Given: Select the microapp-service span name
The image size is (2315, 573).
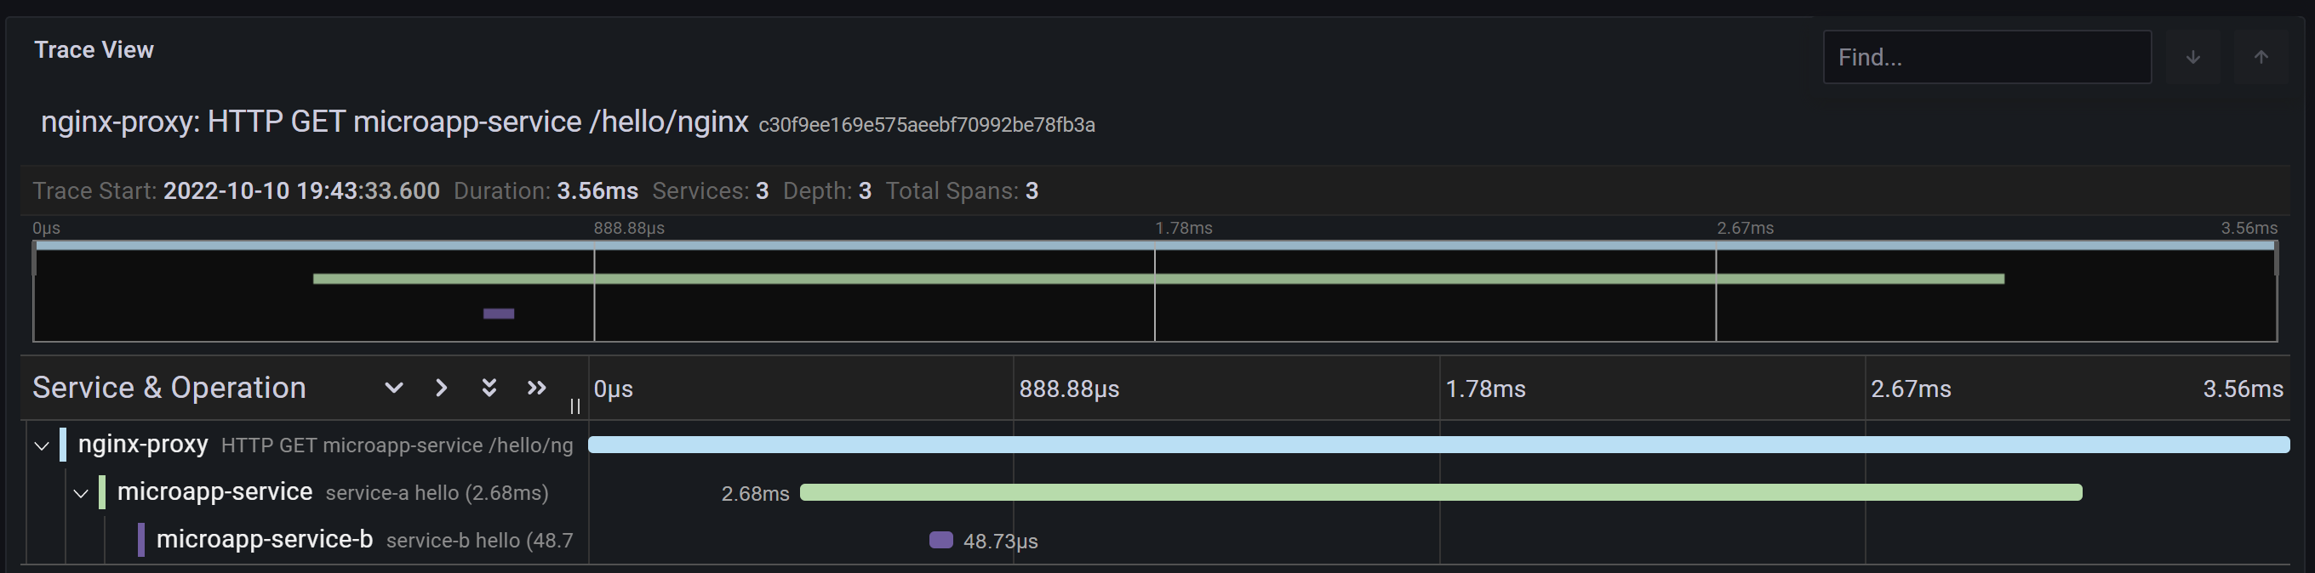Looking at the screenshot, I should (x=214, y=492).
